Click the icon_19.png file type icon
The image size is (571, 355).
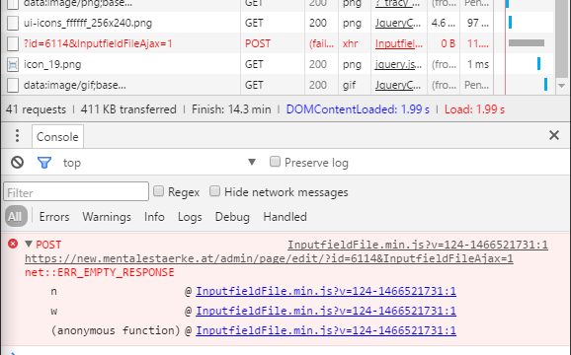pos(13,65)
